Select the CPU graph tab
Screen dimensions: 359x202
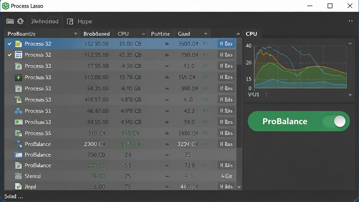click(x=251, y=34)
